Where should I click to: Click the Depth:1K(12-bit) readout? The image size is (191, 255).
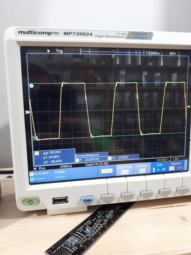click(97, 164)
